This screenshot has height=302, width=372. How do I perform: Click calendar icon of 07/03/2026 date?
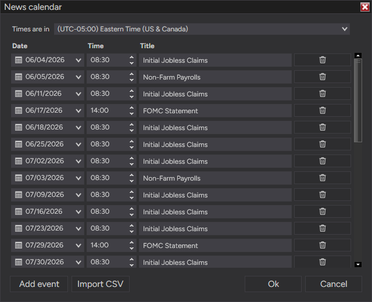[19, 178]
